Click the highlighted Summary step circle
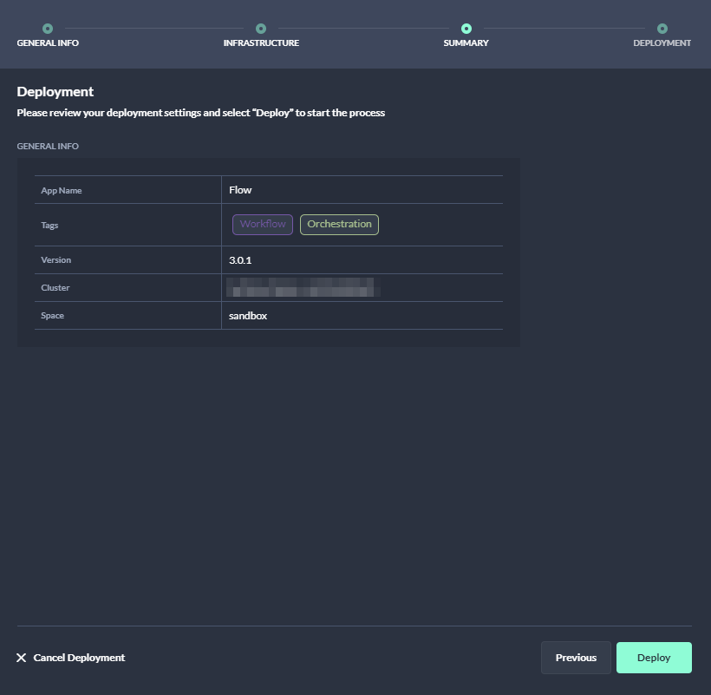 pyautogui.click(x=466, y=29)
